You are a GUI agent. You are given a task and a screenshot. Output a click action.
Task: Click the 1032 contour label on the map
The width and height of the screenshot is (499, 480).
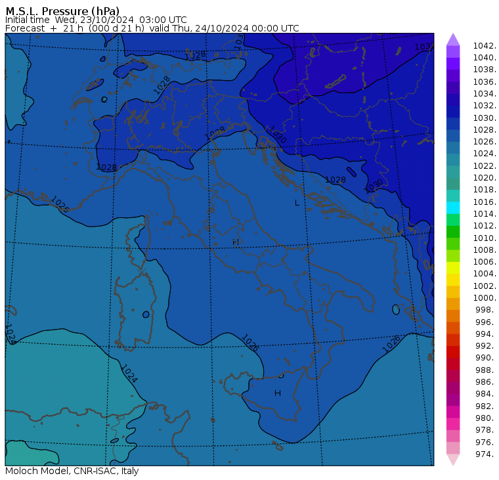[x=424, y=47]
